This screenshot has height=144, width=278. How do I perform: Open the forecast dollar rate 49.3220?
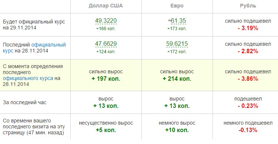[106, 21]
